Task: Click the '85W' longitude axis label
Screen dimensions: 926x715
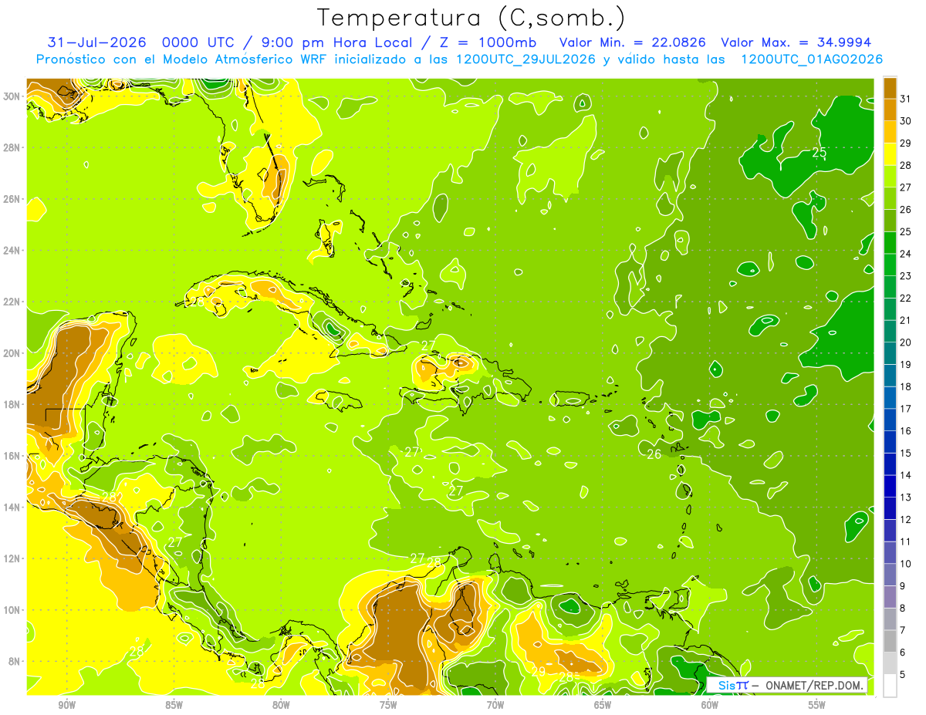Action: pyautogui.click(x=174, y=705)
